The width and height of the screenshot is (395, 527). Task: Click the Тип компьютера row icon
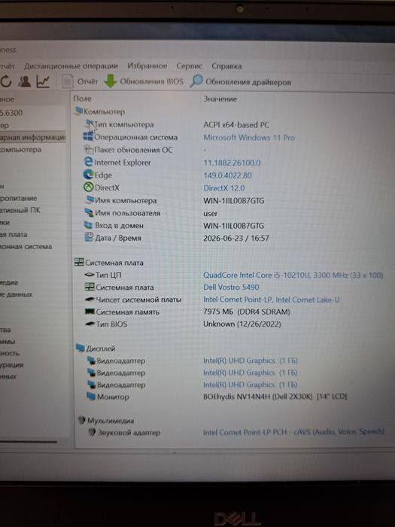coord(90,124)
